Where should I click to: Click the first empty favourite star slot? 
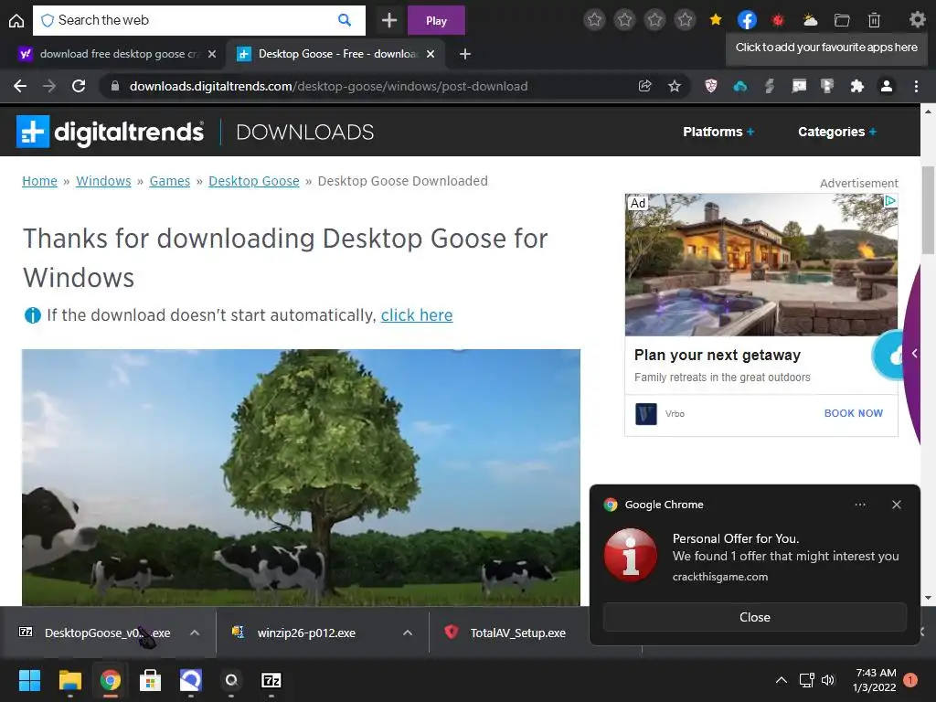pos(594,20)
